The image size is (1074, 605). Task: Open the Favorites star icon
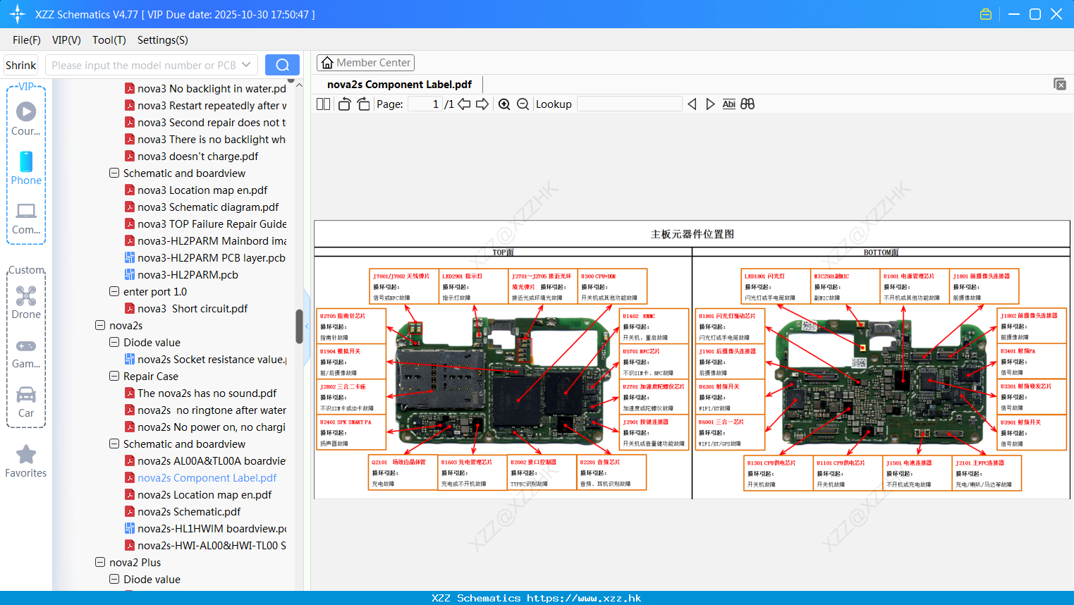click(x=26, y=462)
